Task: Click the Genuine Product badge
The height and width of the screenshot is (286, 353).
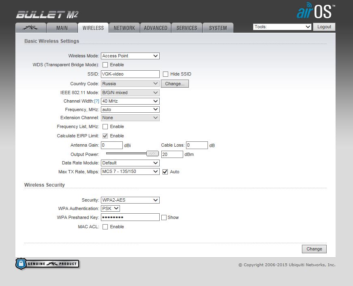Action: tap(47, 264)
